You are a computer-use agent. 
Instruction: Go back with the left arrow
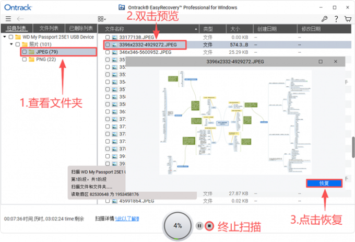pyautogui.click(x=20, y=19)
